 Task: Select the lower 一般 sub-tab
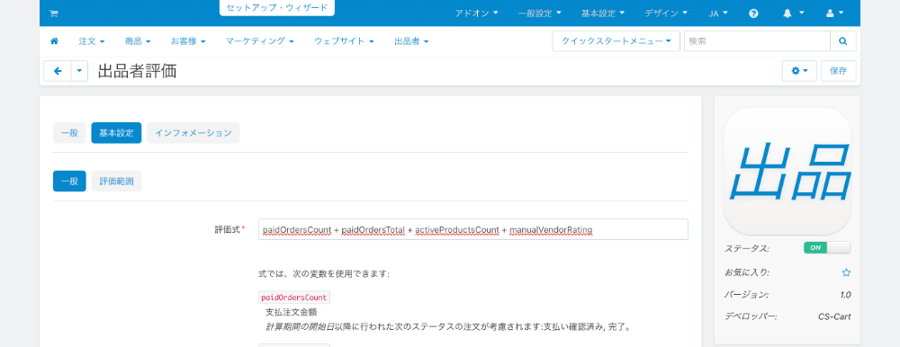click(x=69, y=182)
